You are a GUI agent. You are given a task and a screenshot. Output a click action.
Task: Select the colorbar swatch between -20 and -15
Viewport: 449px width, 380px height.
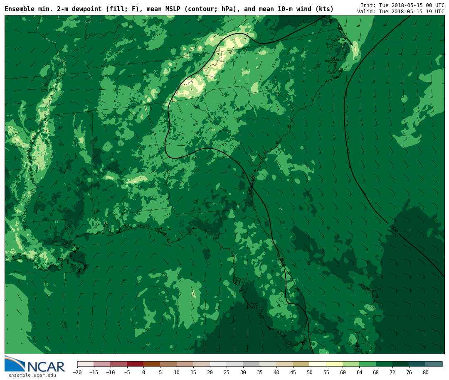[x=86, y=364]
